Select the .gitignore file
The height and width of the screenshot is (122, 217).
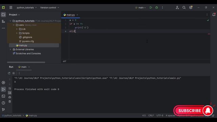coord(26,37)
